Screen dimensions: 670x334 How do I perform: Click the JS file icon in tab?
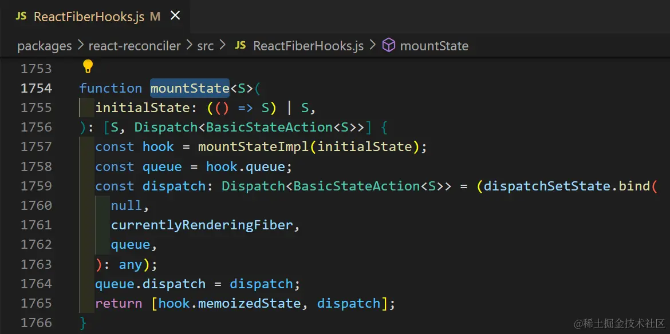click(x=21, y=17)
